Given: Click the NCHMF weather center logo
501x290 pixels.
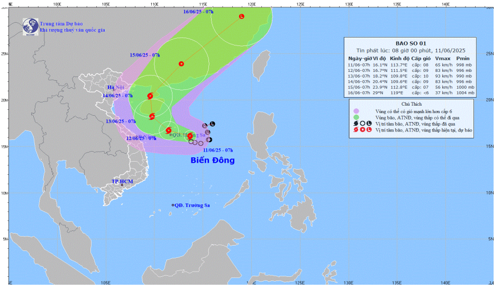Looking at the screenshot, I should 31,26.
